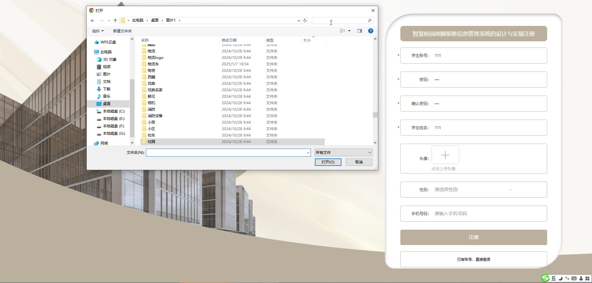Expand the view options dropdown arrow
Screen dimensions: 592x283
pyautogui.click(x=349, y=31)
